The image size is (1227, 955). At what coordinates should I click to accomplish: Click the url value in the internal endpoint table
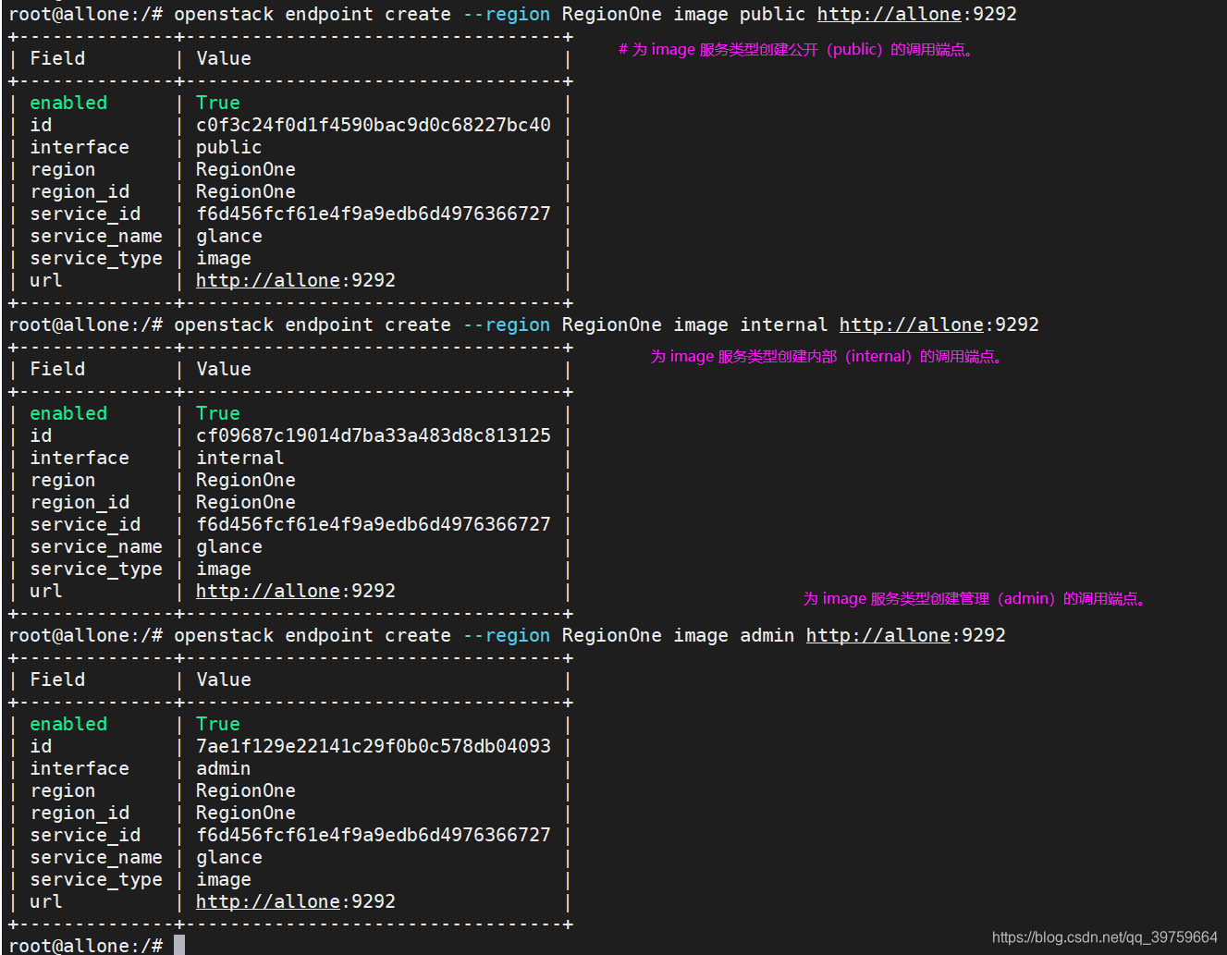[x=296, y=592]
